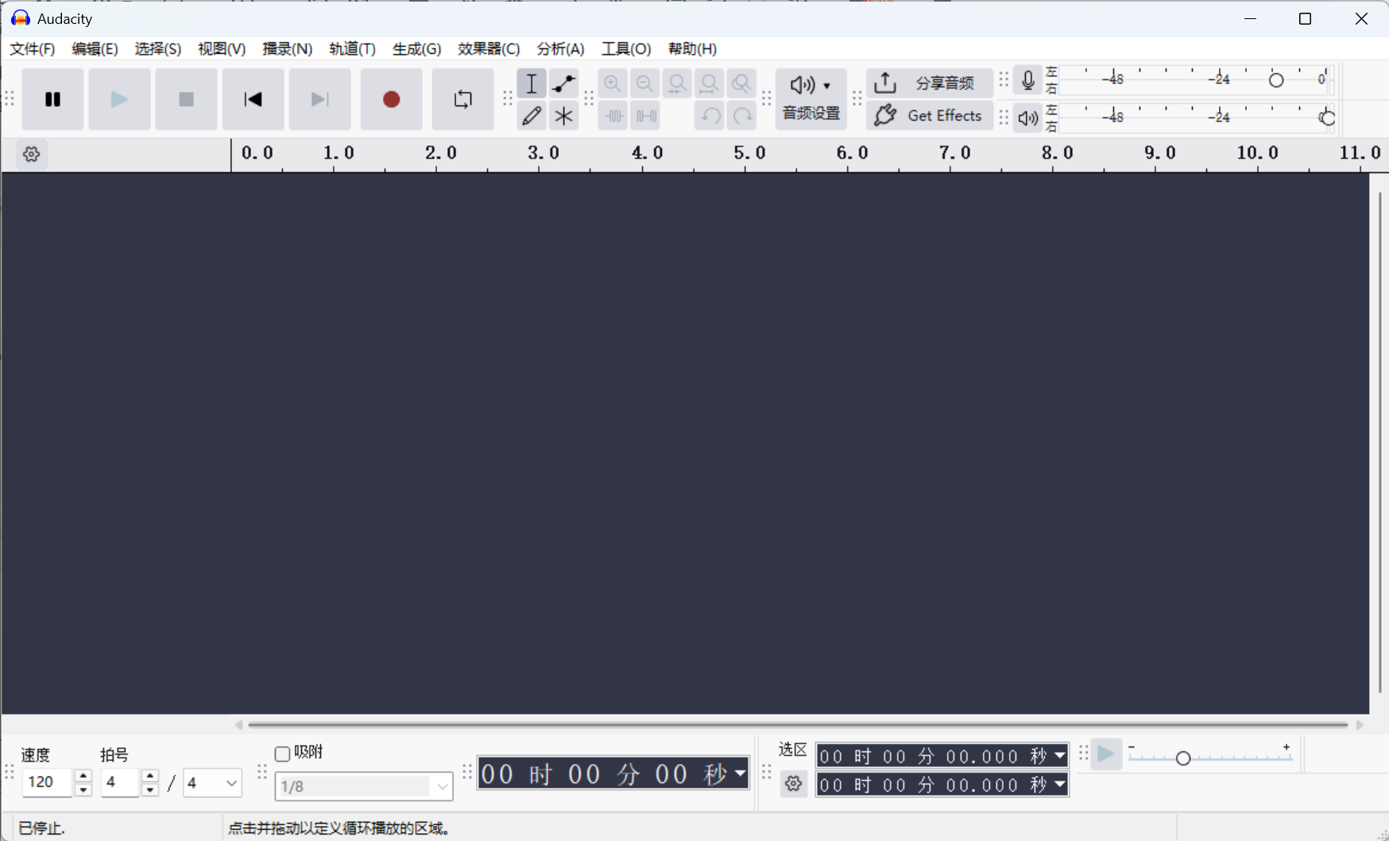
Task: Open selection start format dropdown arrow
Action: coord(1060,756)
